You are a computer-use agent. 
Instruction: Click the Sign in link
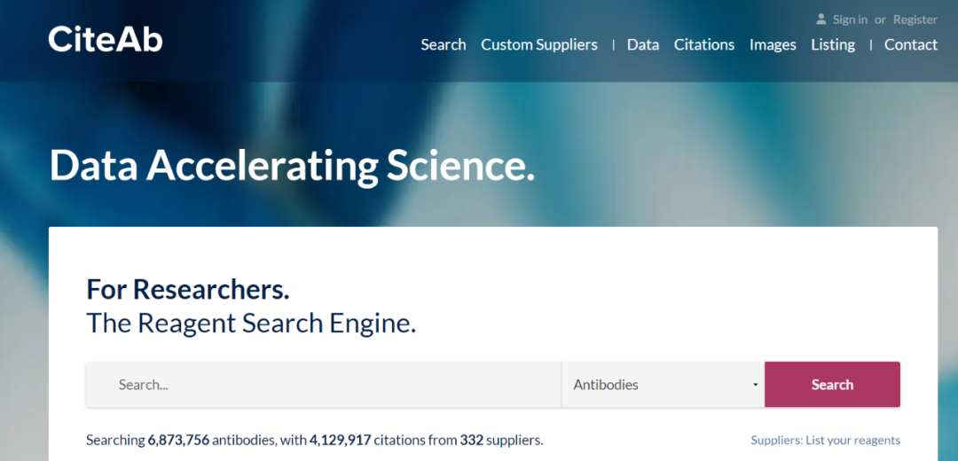(x=850, y=20)
